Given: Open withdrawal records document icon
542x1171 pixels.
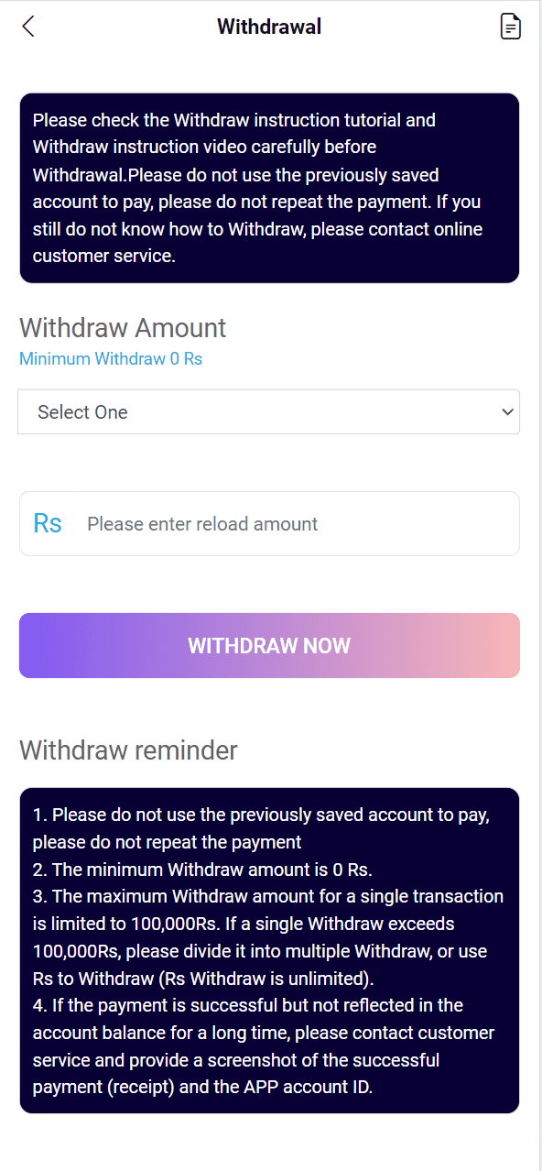Looking at the screenshot, I should (511, 27).
